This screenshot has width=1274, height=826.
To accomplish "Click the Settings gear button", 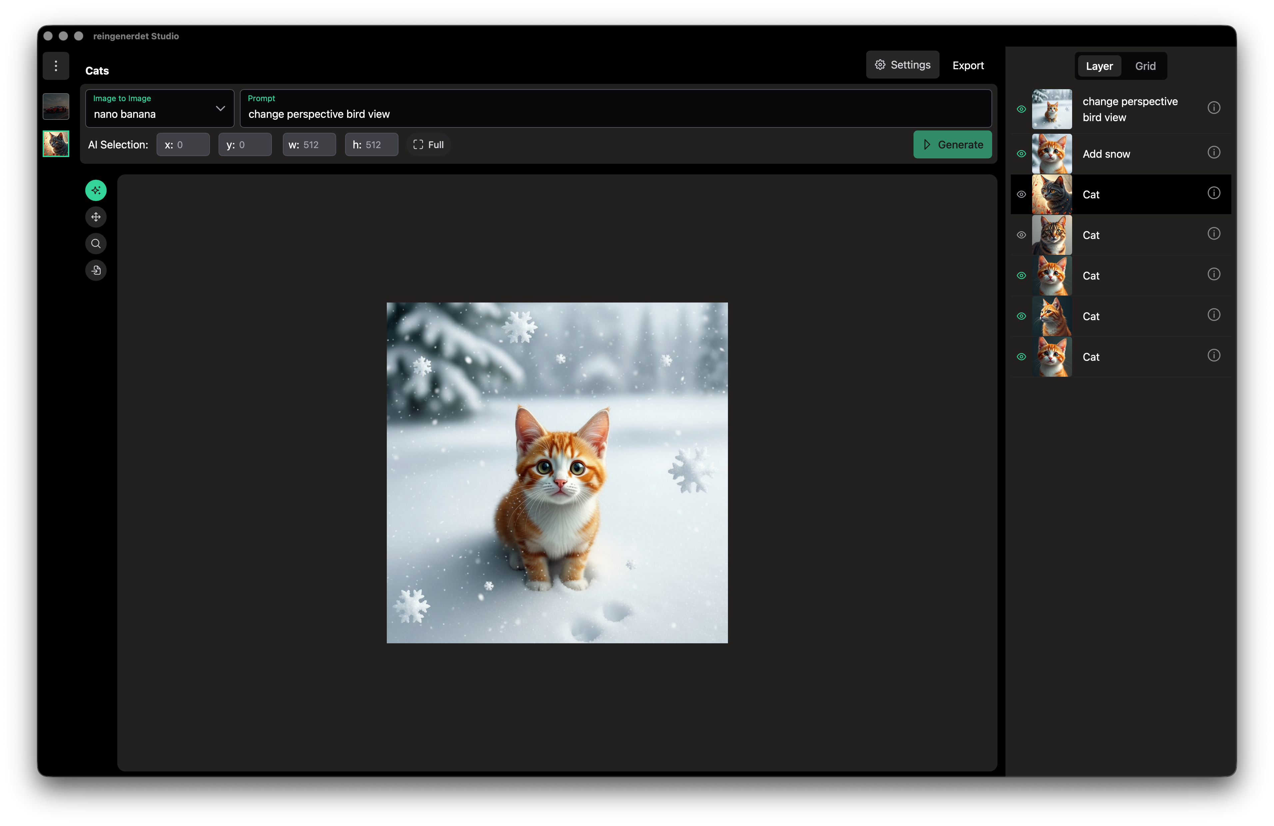I will coord(902,65).
